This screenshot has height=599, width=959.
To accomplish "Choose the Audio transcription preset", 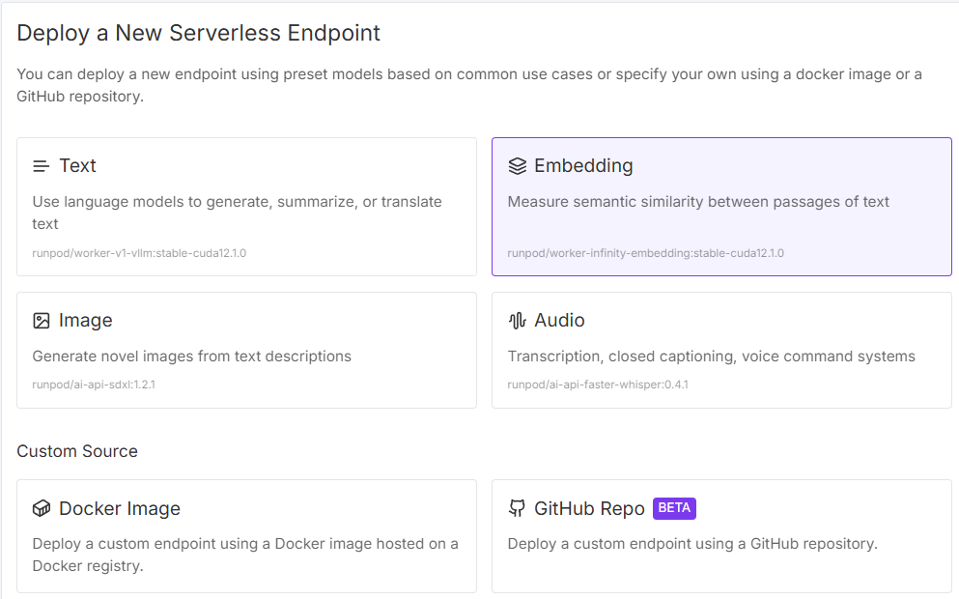I will click(721, 350).
